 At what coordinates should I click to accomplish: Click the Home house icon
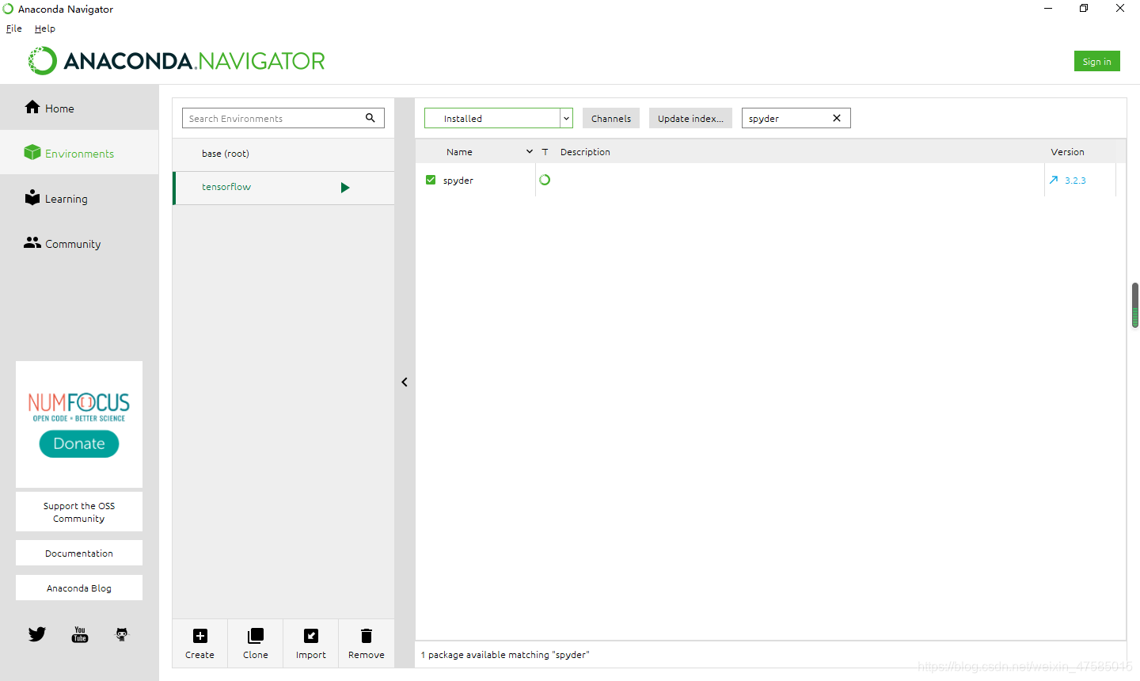click(32, 107)
